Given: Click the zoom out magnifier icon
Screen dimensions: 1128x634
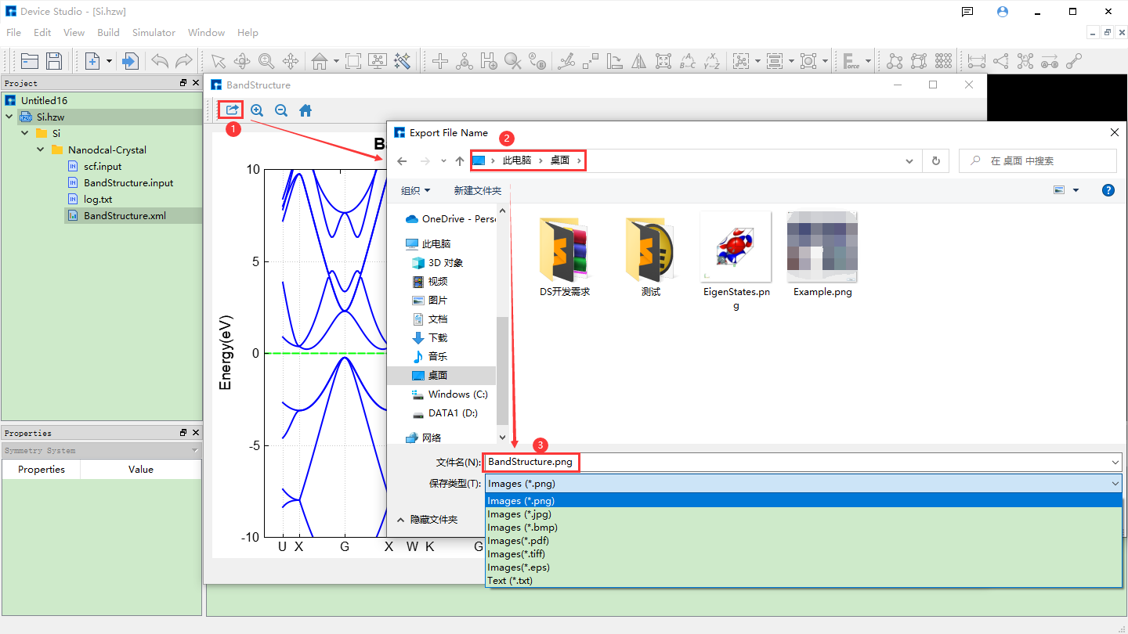Looking at the screenshot, I should (281, 111).
